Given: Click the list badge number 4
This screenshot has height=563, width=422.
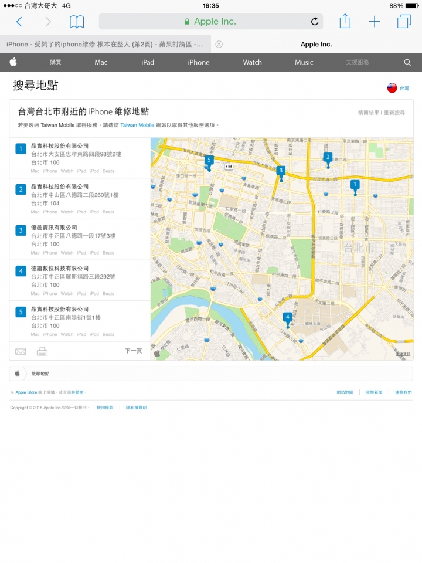Looking at the screenshot, I should [21, 271].
